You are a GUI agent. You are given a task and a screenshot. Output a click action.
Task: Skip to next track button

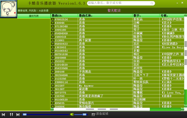18,115
